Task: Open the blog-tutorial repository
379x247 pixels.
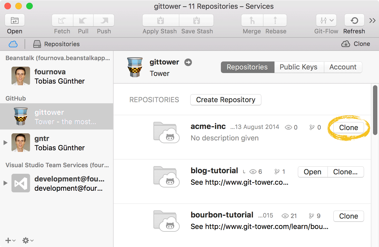Action: [x=312, y=172]
